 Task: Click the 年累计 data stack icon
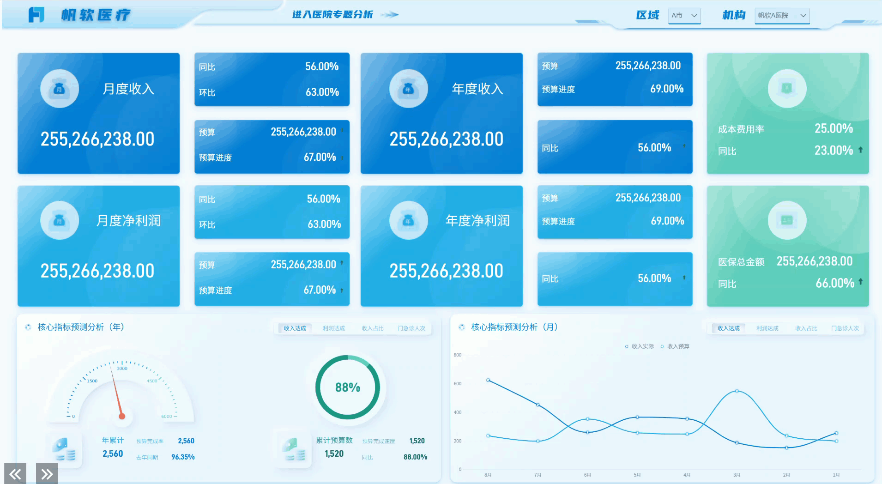pyautogui.click(x=64, y=449)
